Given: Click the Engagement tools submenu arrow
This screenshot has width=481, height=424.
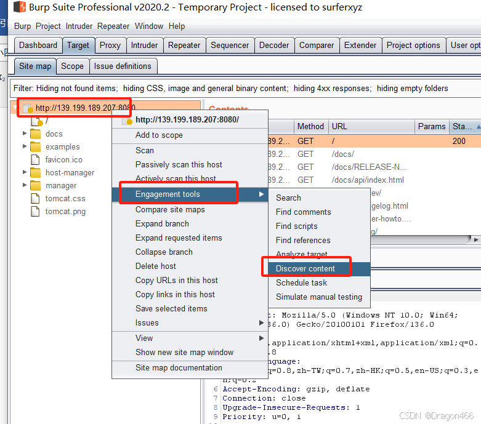Looking at the screenshot, I should tap(261, 194).
